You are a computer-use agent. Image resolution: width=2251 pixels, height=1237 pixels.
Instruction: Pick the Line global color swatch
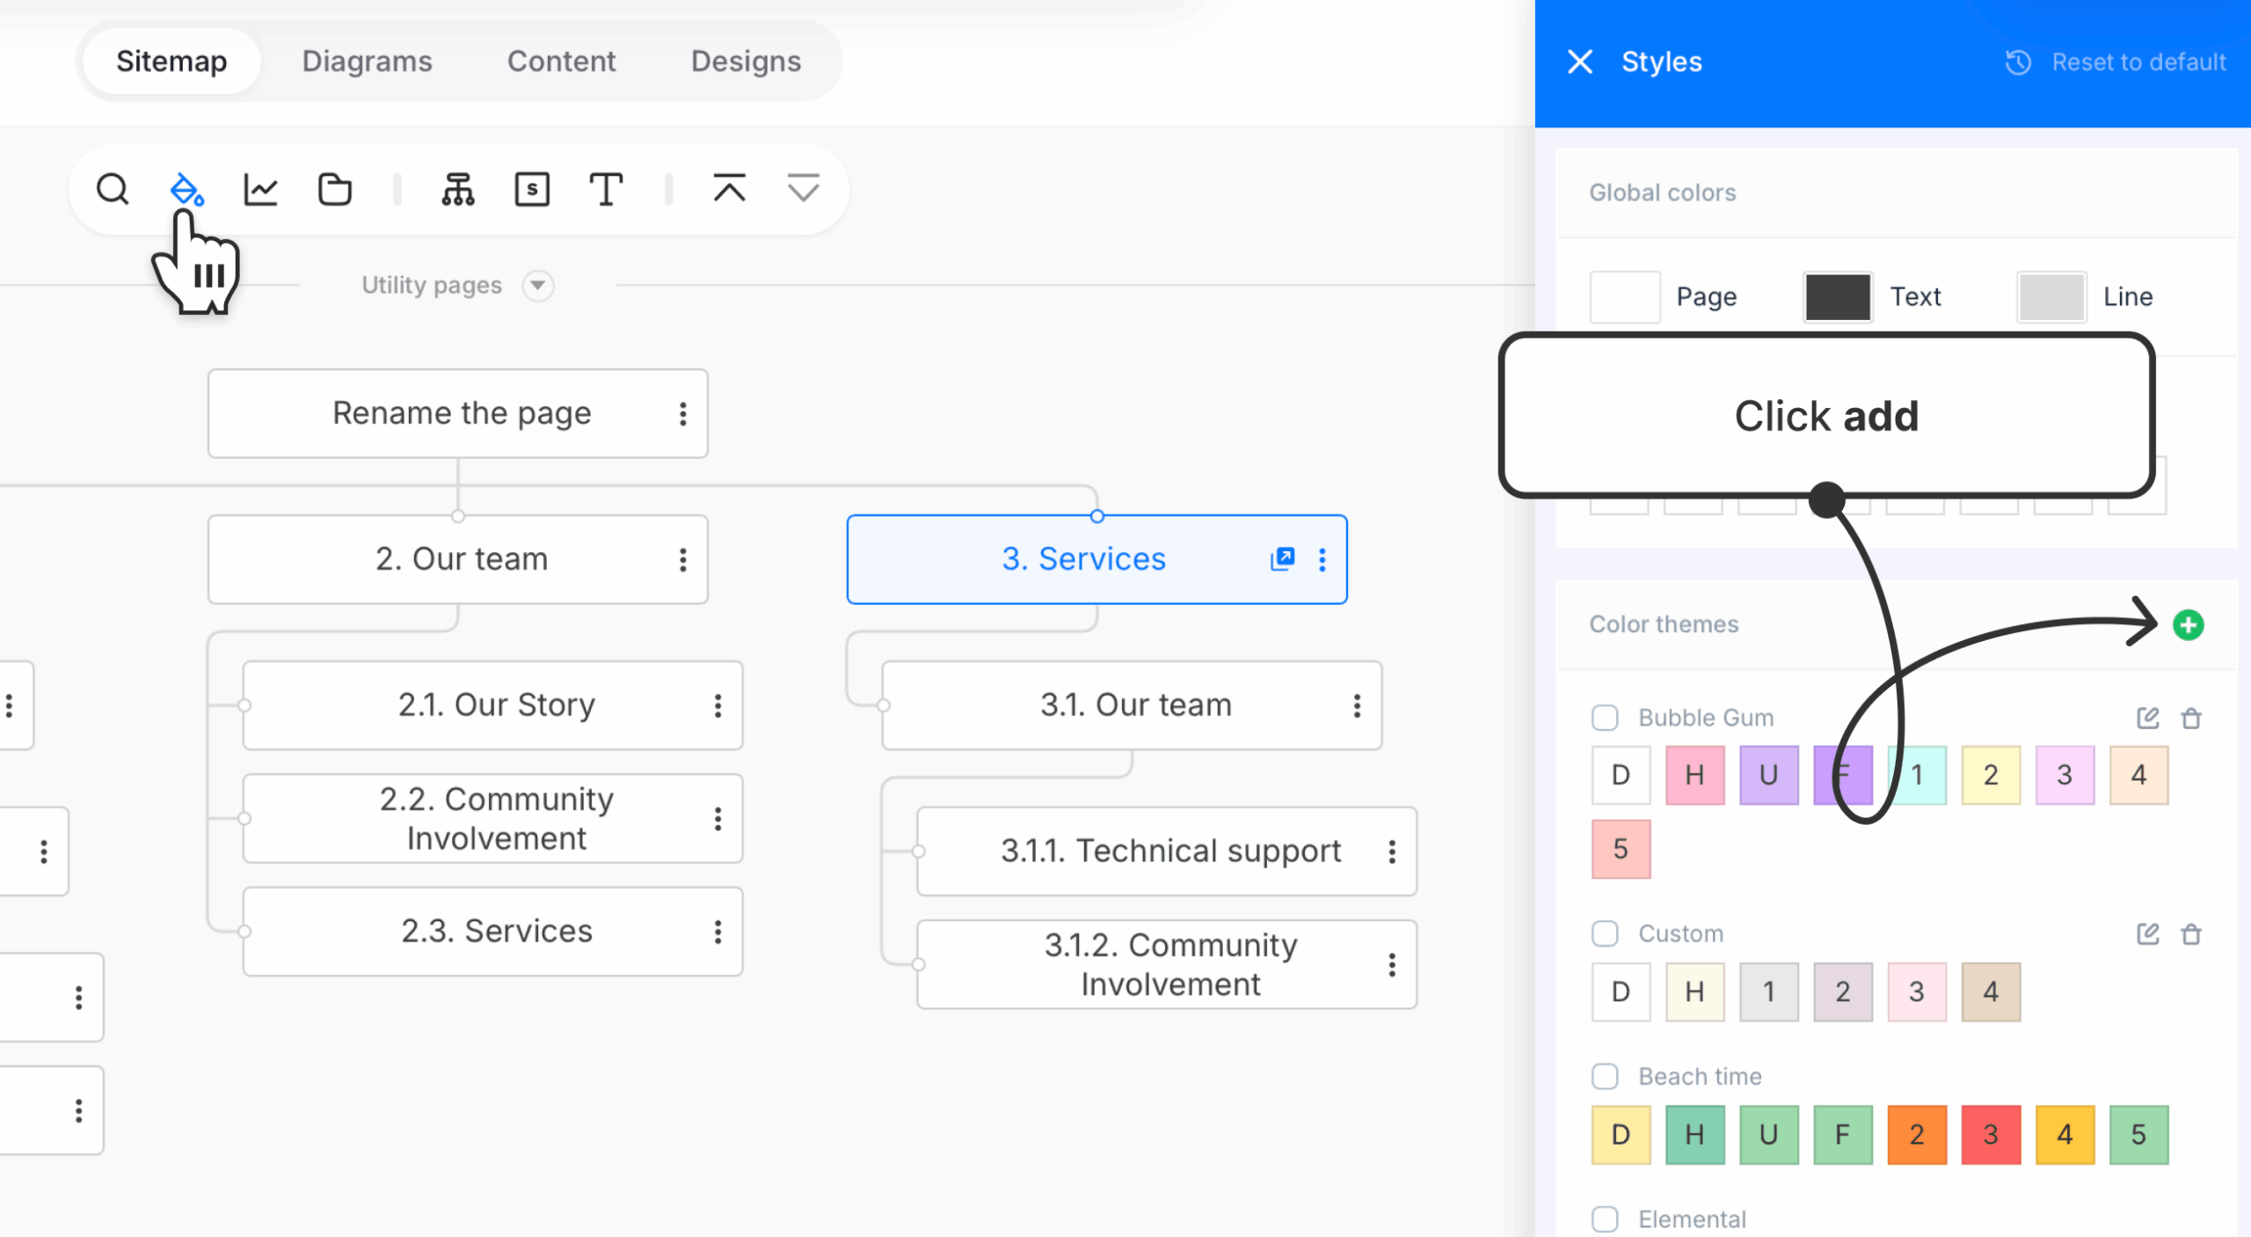pyautogui.click(x=2051, y=297)
